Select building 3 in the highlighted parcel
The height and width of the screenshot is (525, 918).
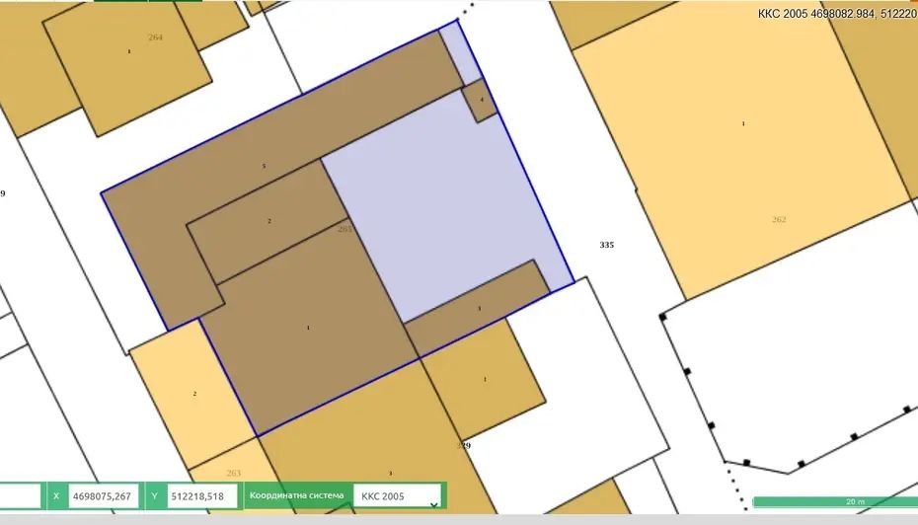click(x=479, y=309)
